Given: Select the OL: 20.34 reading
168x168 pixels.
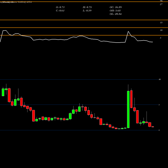Looking at the screenshot, I should (116, 14).
